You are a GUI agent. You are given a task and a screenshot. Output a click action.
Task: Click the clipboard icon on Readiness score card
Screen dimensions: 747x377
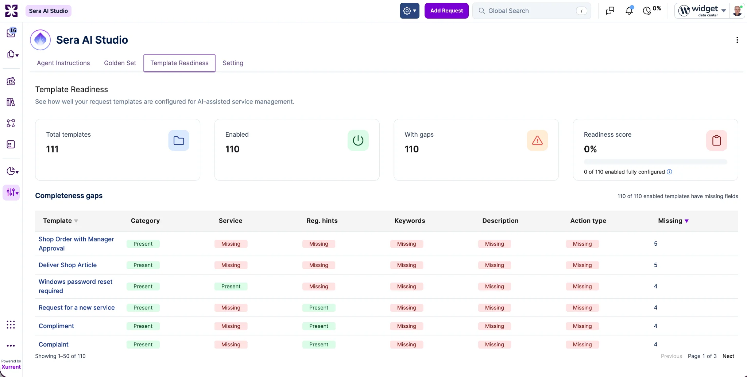(x=717, y=140)
